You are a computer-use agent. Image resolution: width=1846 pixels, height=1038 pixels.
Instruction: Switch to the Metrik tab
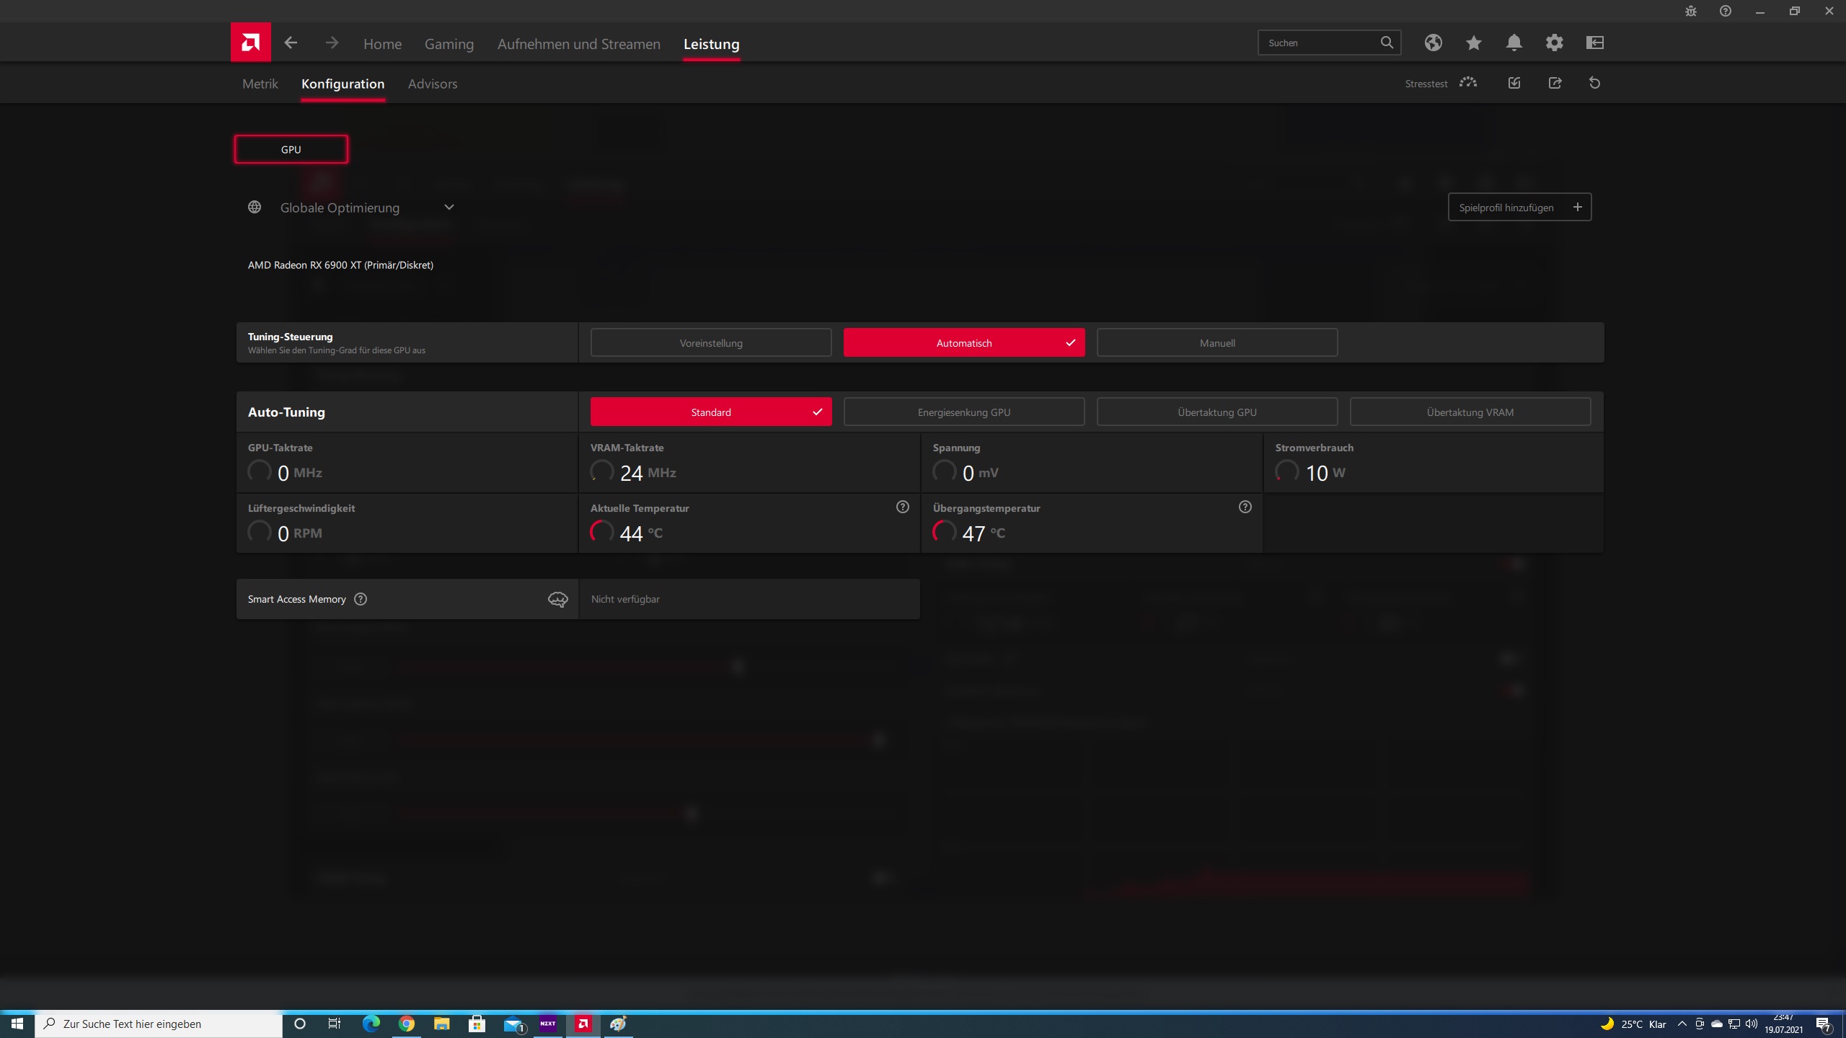(260, 83)
